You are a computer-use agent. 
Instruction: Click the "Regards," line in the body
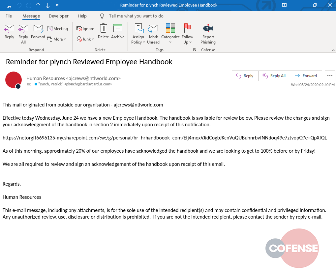coord(12,184)
